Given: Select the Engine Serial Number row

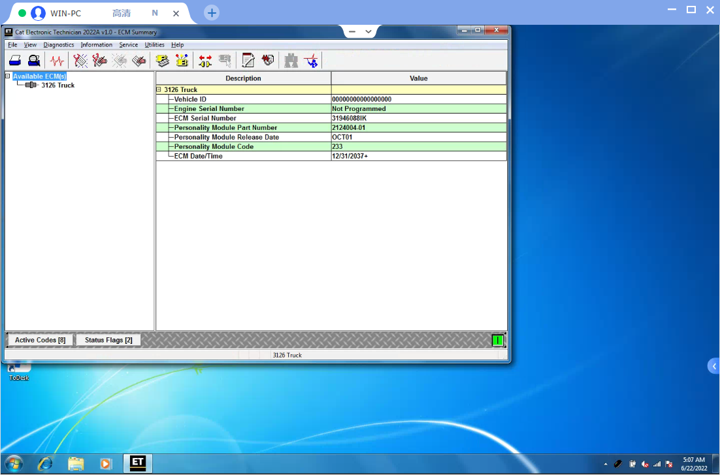Looking at the screenshot, I should (331, 109).
